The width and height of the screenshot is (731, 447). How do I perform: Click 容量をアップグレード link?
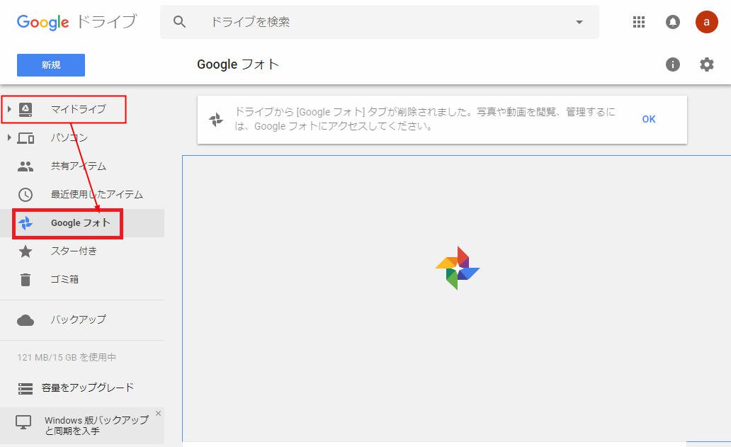click(x=87, y=388)
